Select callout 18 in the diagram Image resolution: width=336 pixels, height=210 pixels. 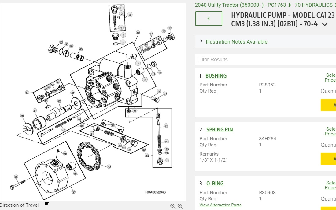[153, 74]
